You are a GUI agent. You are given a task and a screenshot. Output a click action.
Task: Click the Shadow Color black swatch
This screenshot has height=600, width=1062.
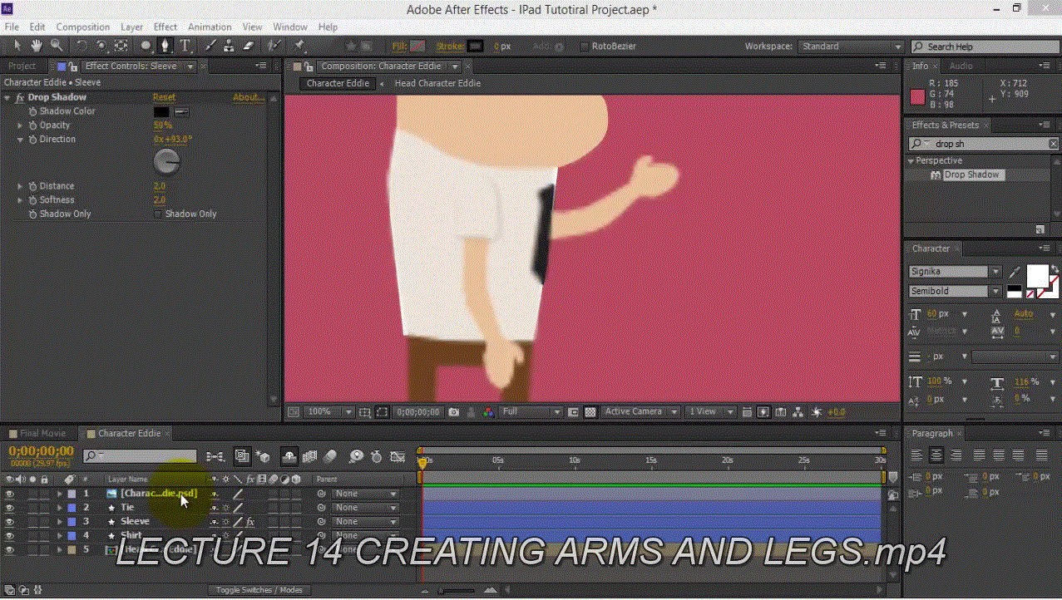tap(161, 111)
